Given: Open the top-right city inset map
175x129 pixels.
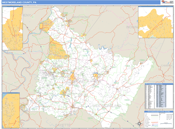Looking at the screenshot, I should (x=155, y=22).
